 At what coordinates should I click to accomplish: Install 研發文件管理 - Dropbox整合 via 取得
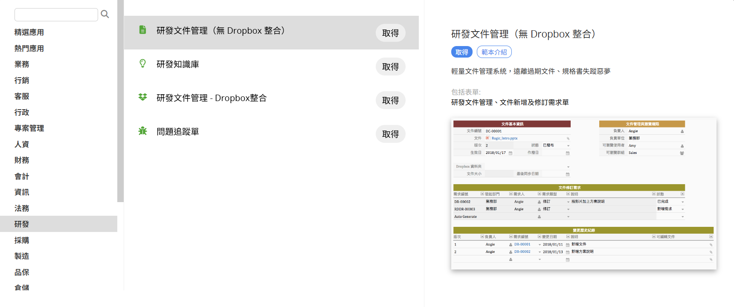tap(390, 100)
